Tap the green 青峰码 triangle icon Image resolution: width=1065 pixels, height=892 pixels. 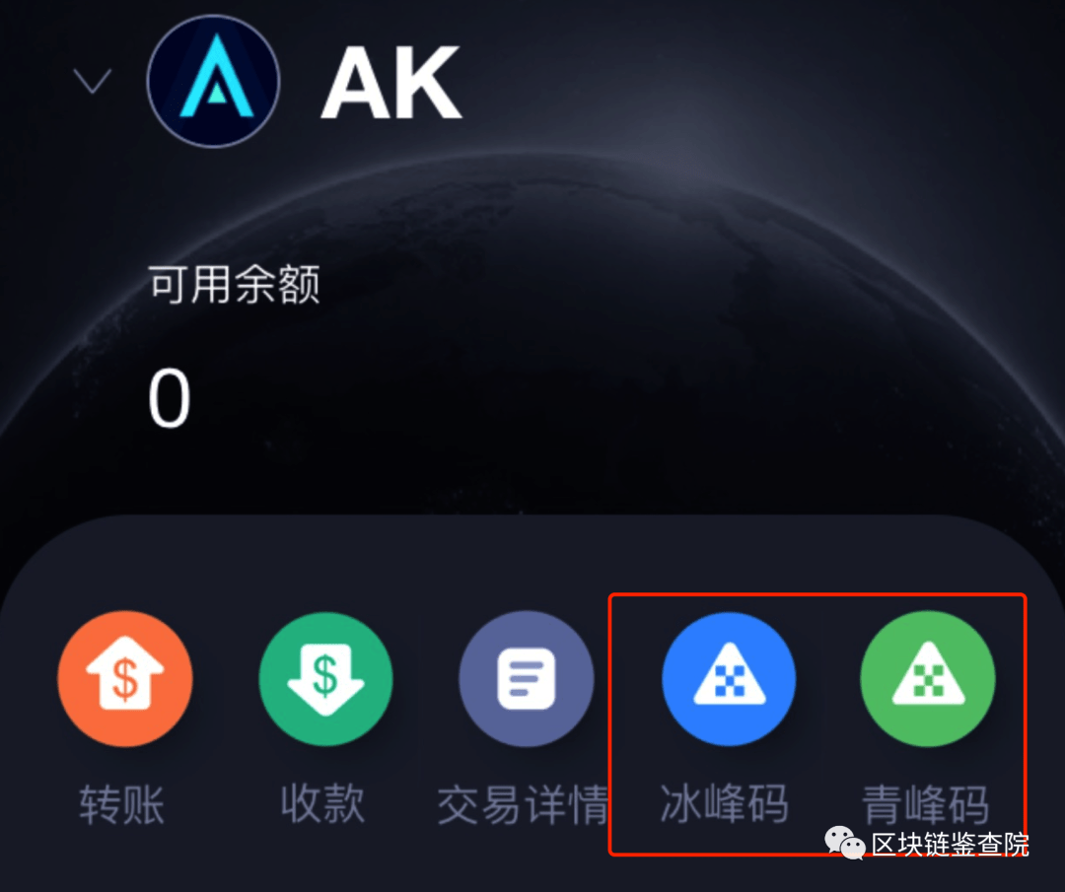(928, 678)
